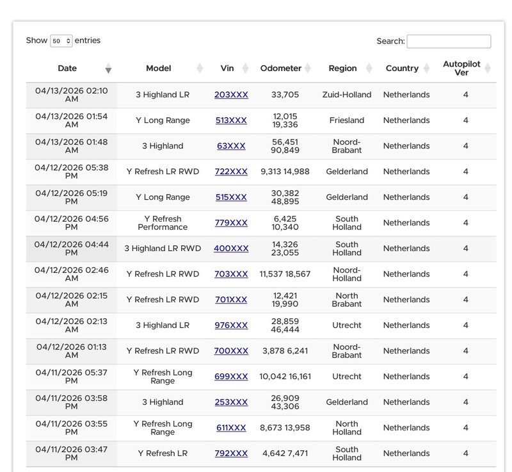Click the North Holland region cell
This screenshot has height=472, width=512.
[x=347, y=428]
